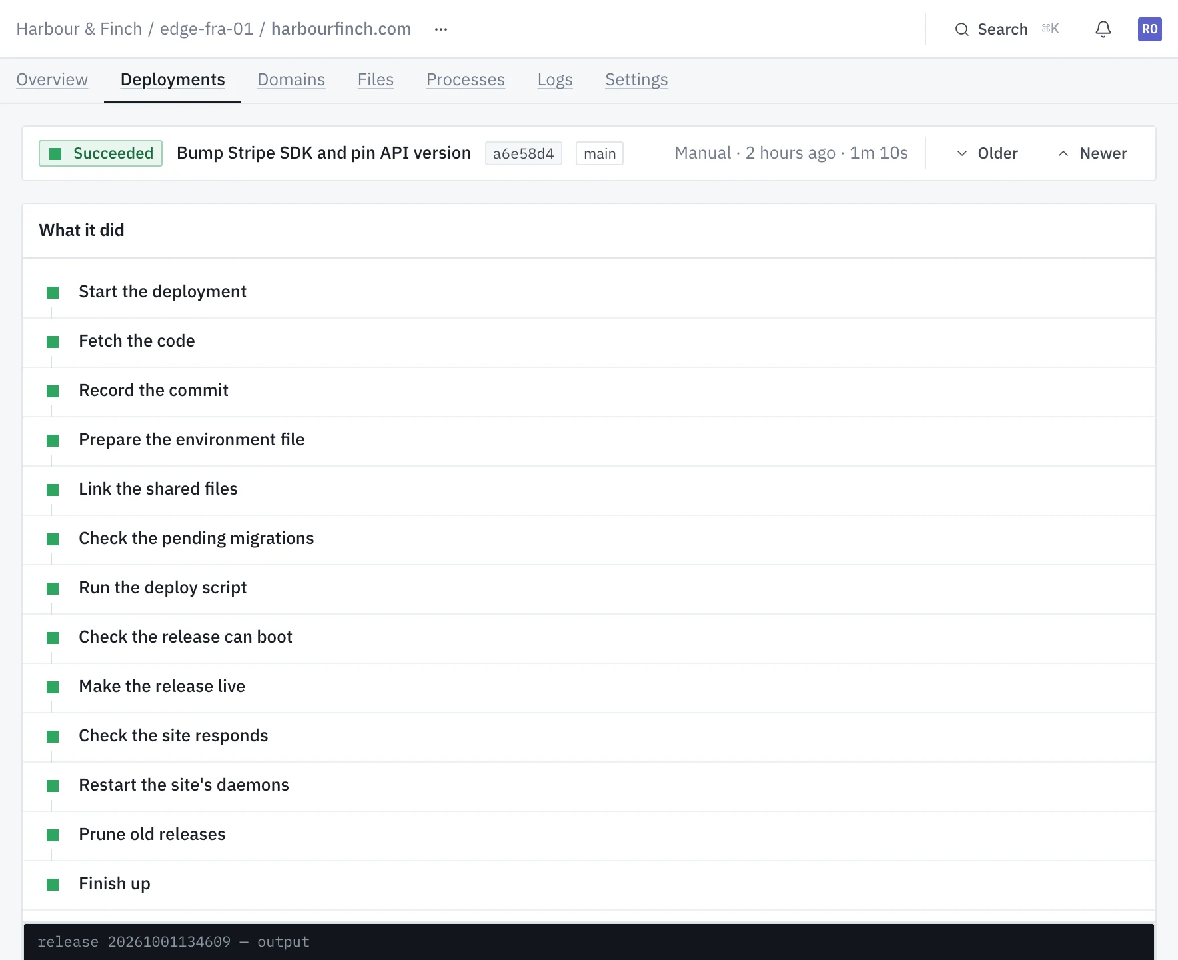Switch to the Processes tab
1178x960 pixels.
tap(466, 80)
